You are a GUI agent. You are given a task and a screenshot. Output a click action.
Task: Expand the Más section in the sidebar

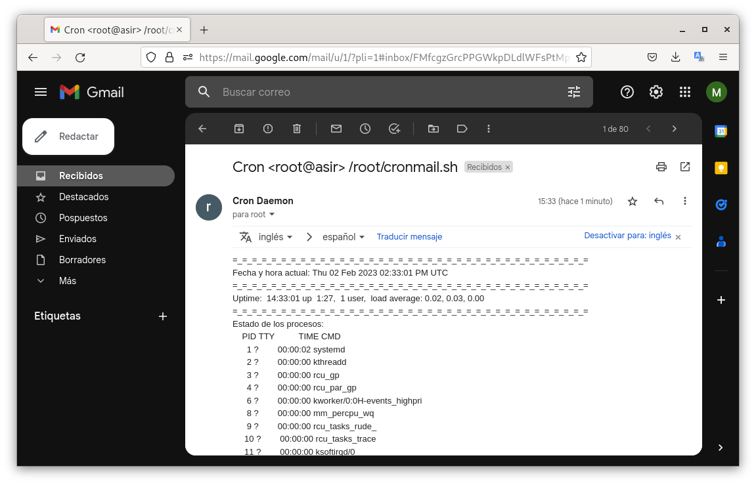pos(67,281)
